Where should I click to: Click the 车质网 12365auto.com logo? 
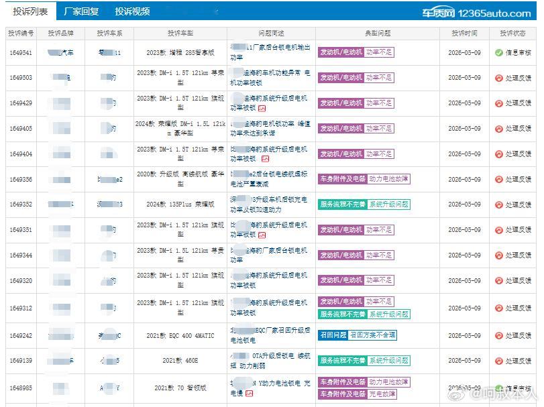coord(476,13)
